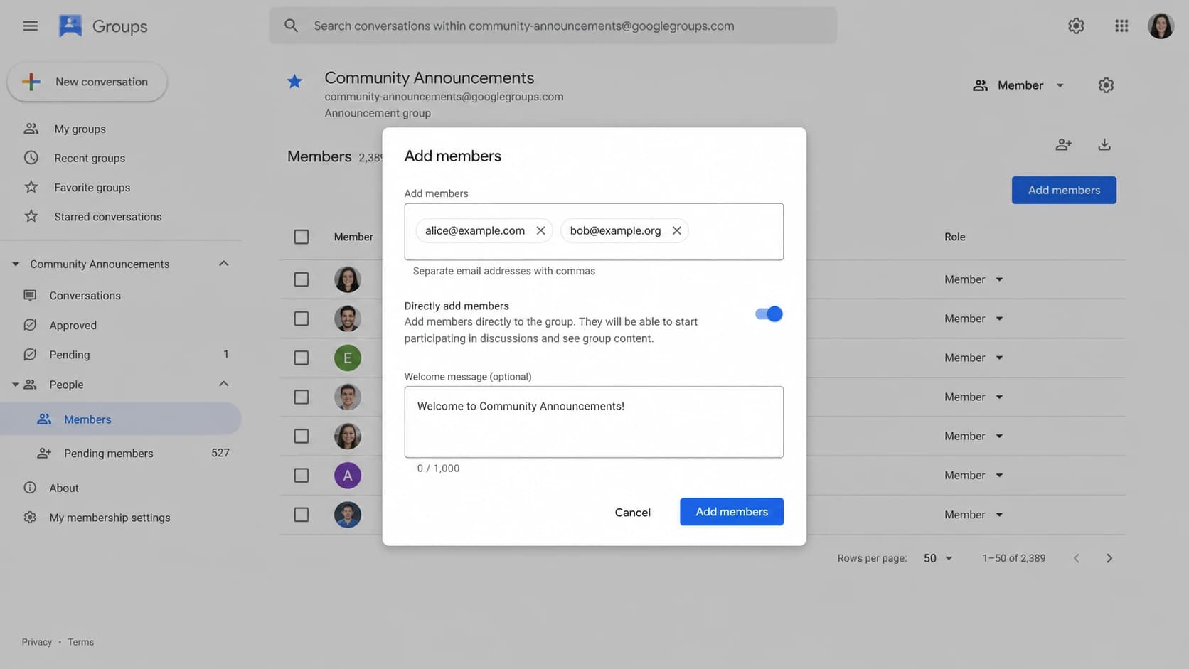1189x669 pixels.
Task: Click the plus icon in New conversation
Action: 31,82
